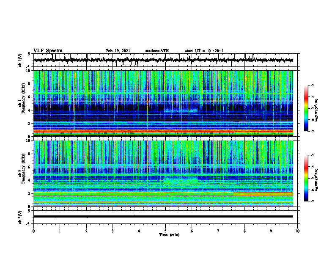Click time axis tick label "3"

[113, 231]
